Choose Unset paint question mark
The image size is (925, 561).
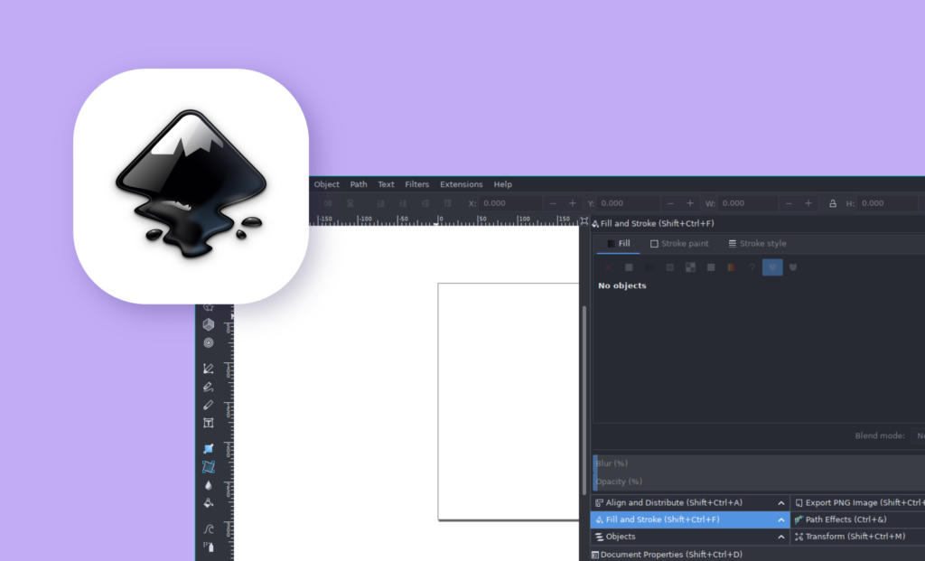tap(752, 267)
